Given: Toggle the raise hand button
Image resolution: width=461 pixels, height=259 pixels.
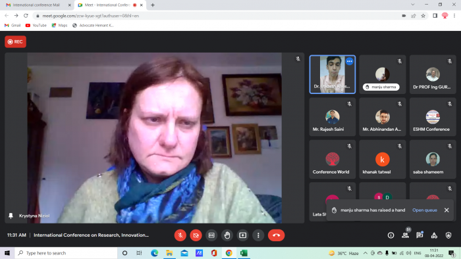Looking at the screenshot, I should pos(227,235).
